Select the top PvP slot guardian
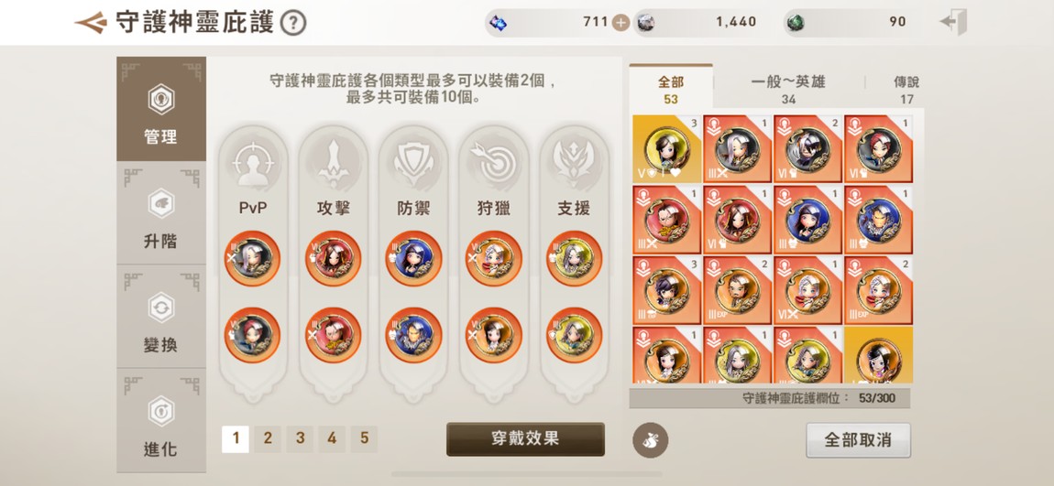The image size is (1054, 486). pos(252,258)
